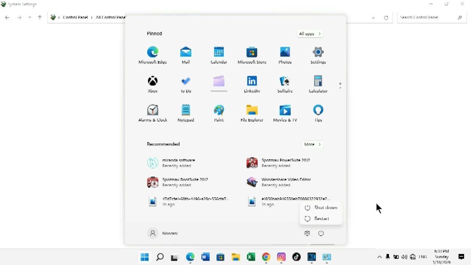Open the LinkedIn pinned app
The width and height of the screenshot is (471, 265).
252,84
